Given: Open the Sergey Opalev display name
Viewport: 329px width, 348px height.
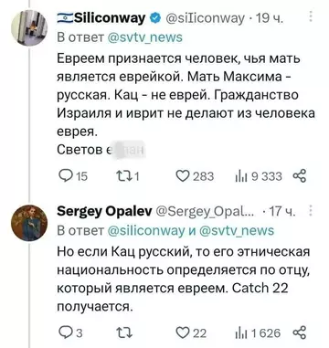Looking at the screenshot, I should click(x=104, y=211).
